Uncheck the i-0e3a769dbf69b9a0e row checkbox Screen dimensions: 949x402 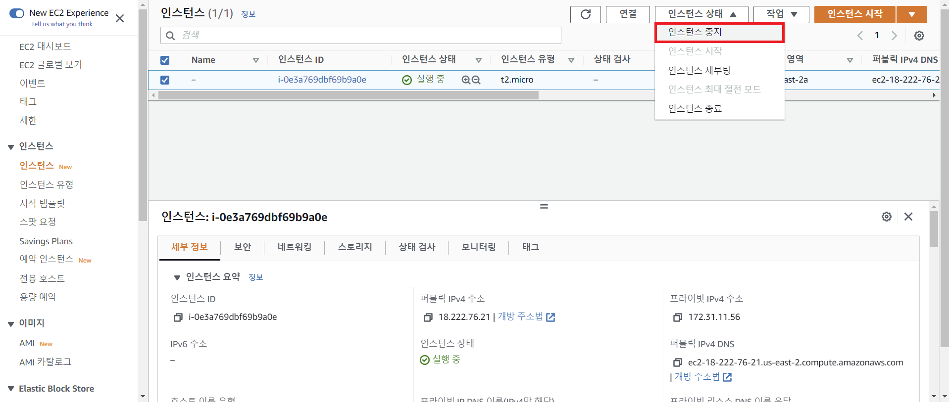coord(165,80)
